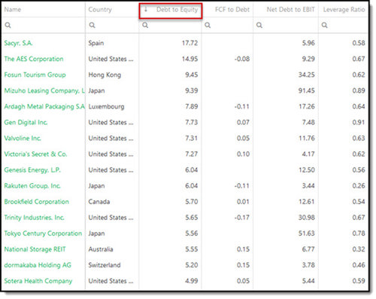Select the -0.08 FCF to Debt value
Screen dimensions: 376x299
coord(242,59)
